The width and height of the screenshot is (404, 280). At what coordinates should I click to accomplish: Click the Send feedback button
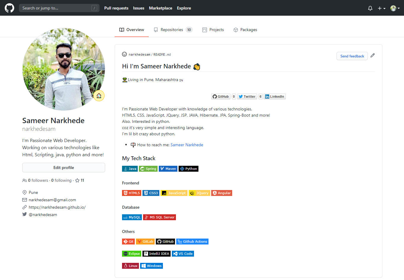coord(352,56)
